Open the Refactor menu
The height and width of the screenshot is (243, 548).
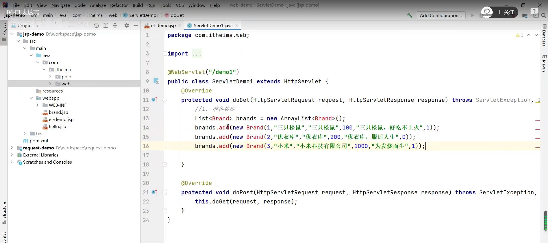click(x=119, y=5)
